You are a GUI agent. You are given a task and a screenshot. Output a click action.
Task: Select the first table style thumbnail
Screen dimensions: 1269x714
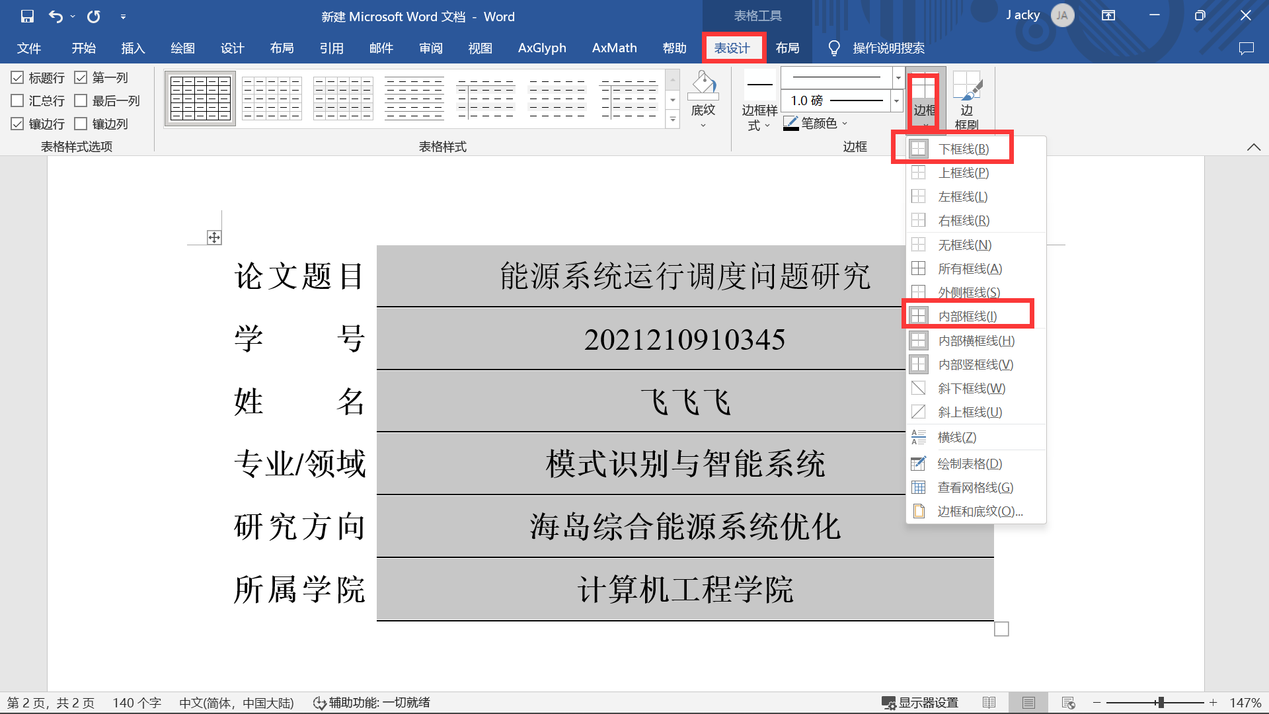[200, 99]
